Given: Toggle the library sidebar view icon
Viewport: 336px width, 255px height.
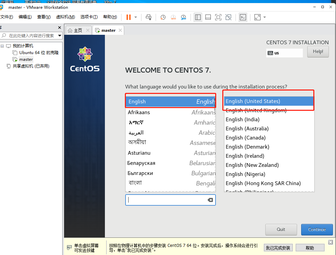Looking at the screenshot, I should (x=198, y=17).
